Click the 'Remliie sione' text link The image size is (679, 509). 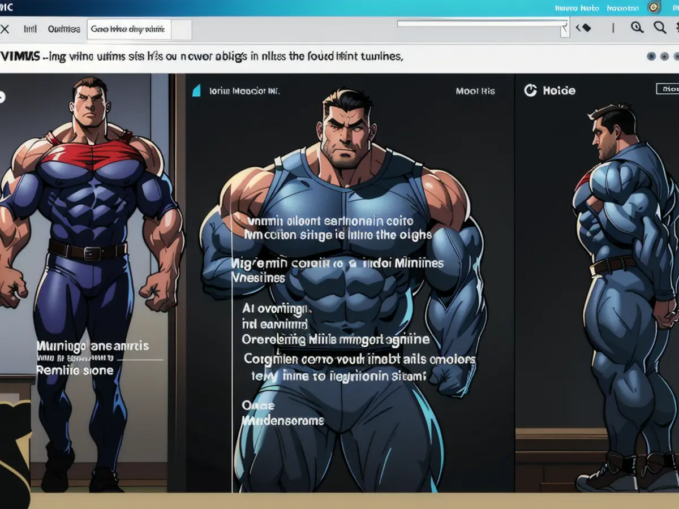[x=75, y=370]
